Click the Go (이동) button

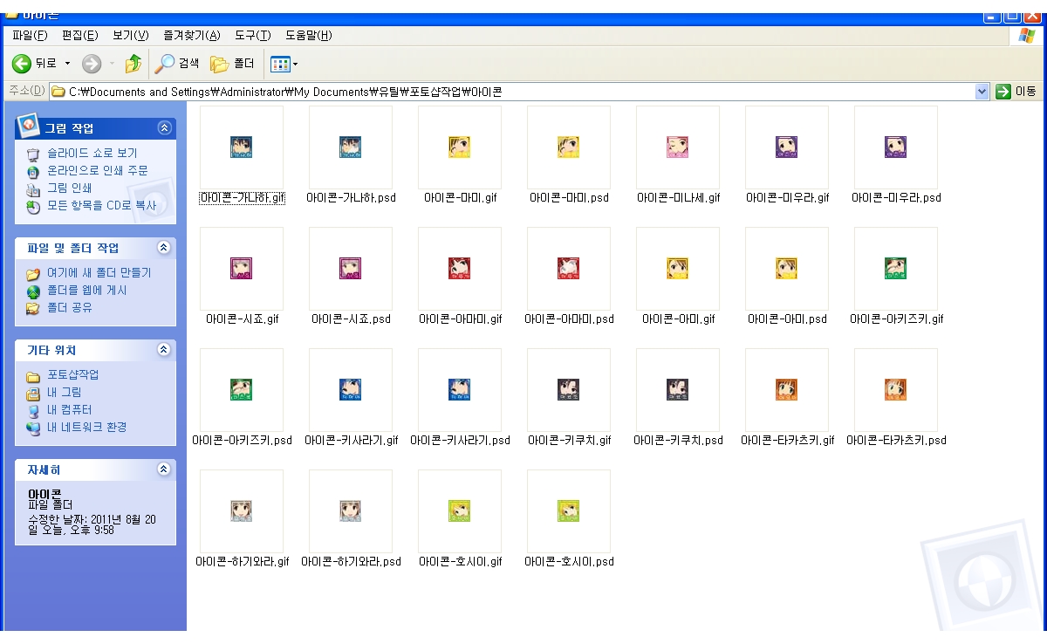point(1016,92)
